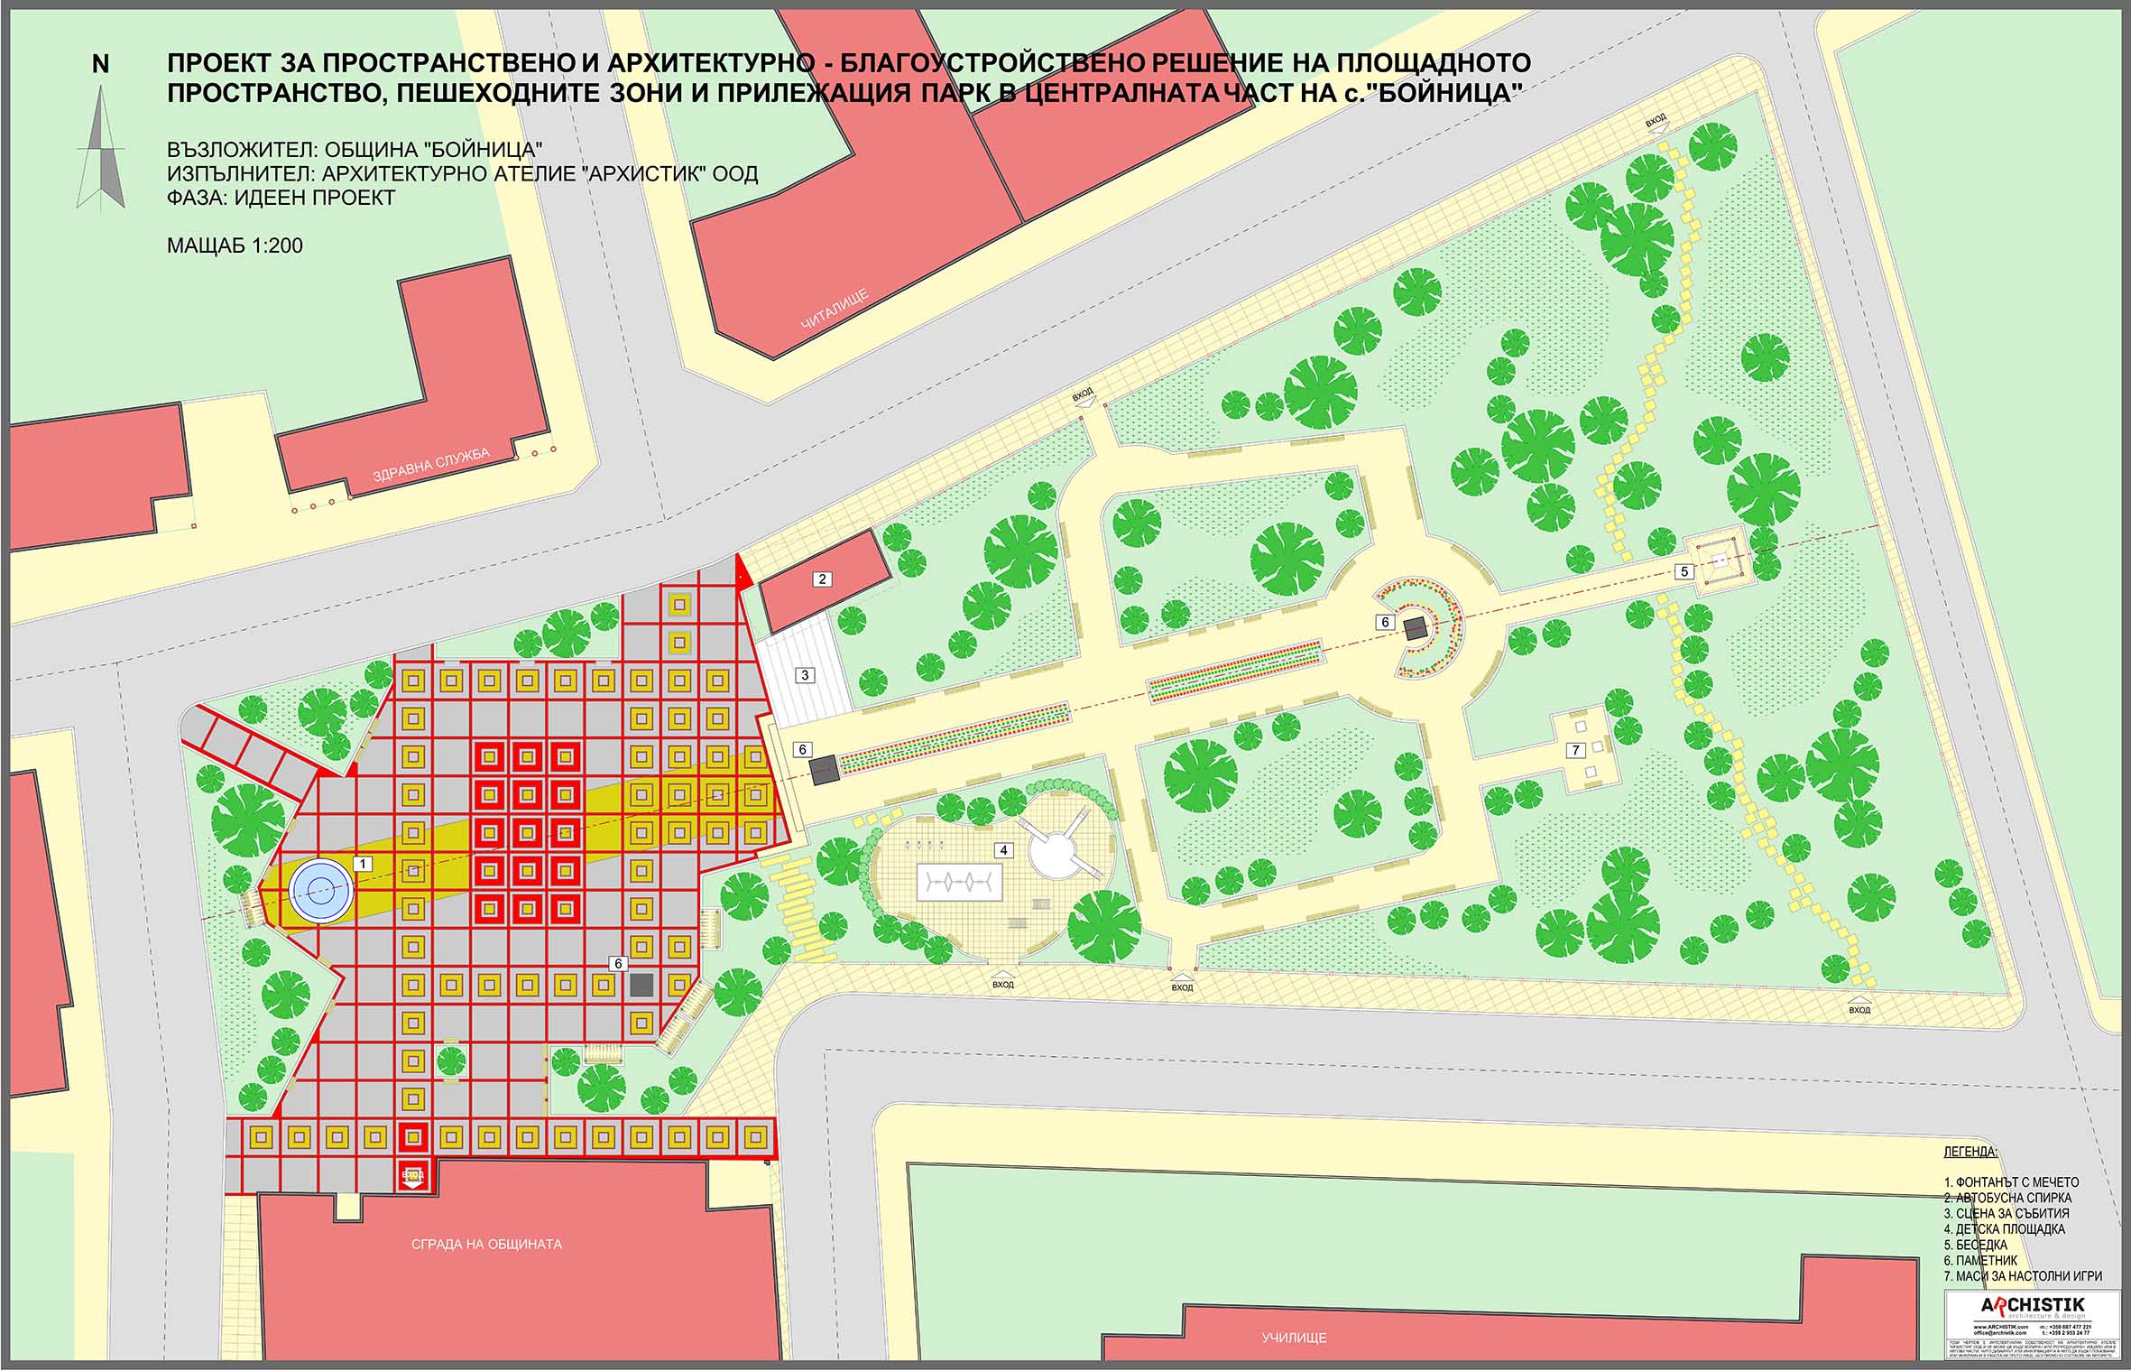The height and width of the screenshot is (1371, 2131).
Task: Click the СГРАДА НА ОБЩИНАТА label
Action: point(487,1244)
